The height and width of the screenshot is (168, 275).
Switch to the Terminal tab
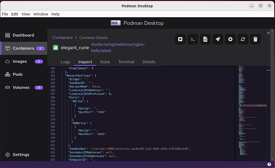(126, 62)
